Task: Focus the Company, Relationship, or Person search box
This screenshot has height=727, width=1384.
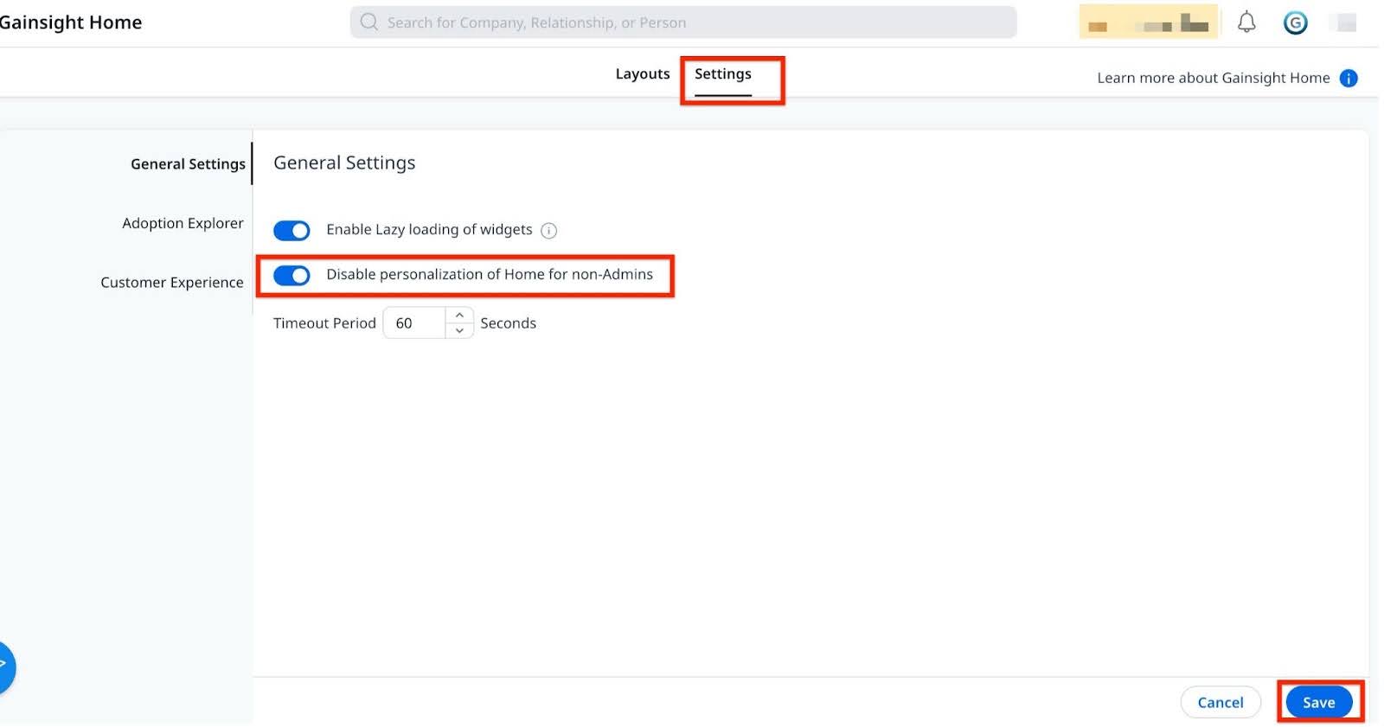Action: coord(683,22)
